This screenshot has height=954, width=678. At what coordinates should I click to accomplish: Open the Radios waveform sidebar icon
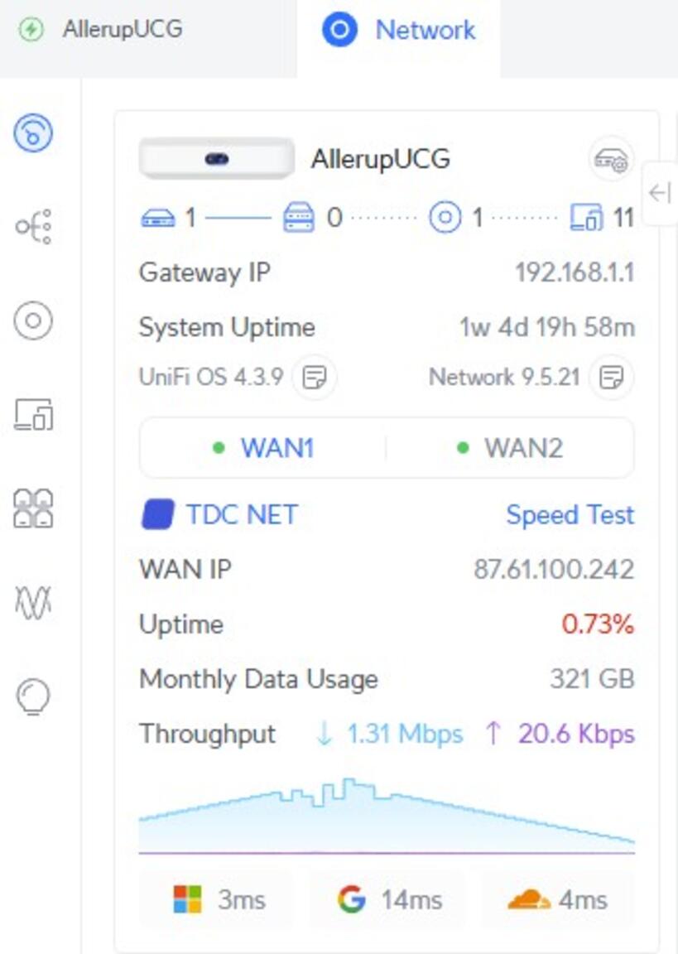click(34, 602)
